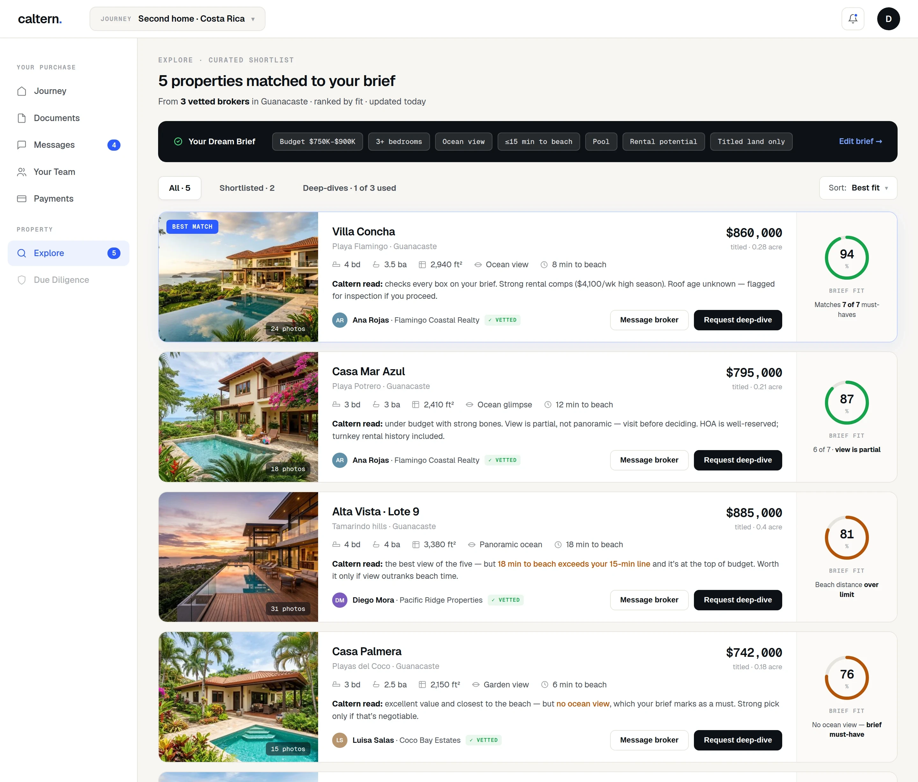Click the 3+ bedrooms brief chip
Viewport: 918px width, 782px height.
(x=399, y=141)
